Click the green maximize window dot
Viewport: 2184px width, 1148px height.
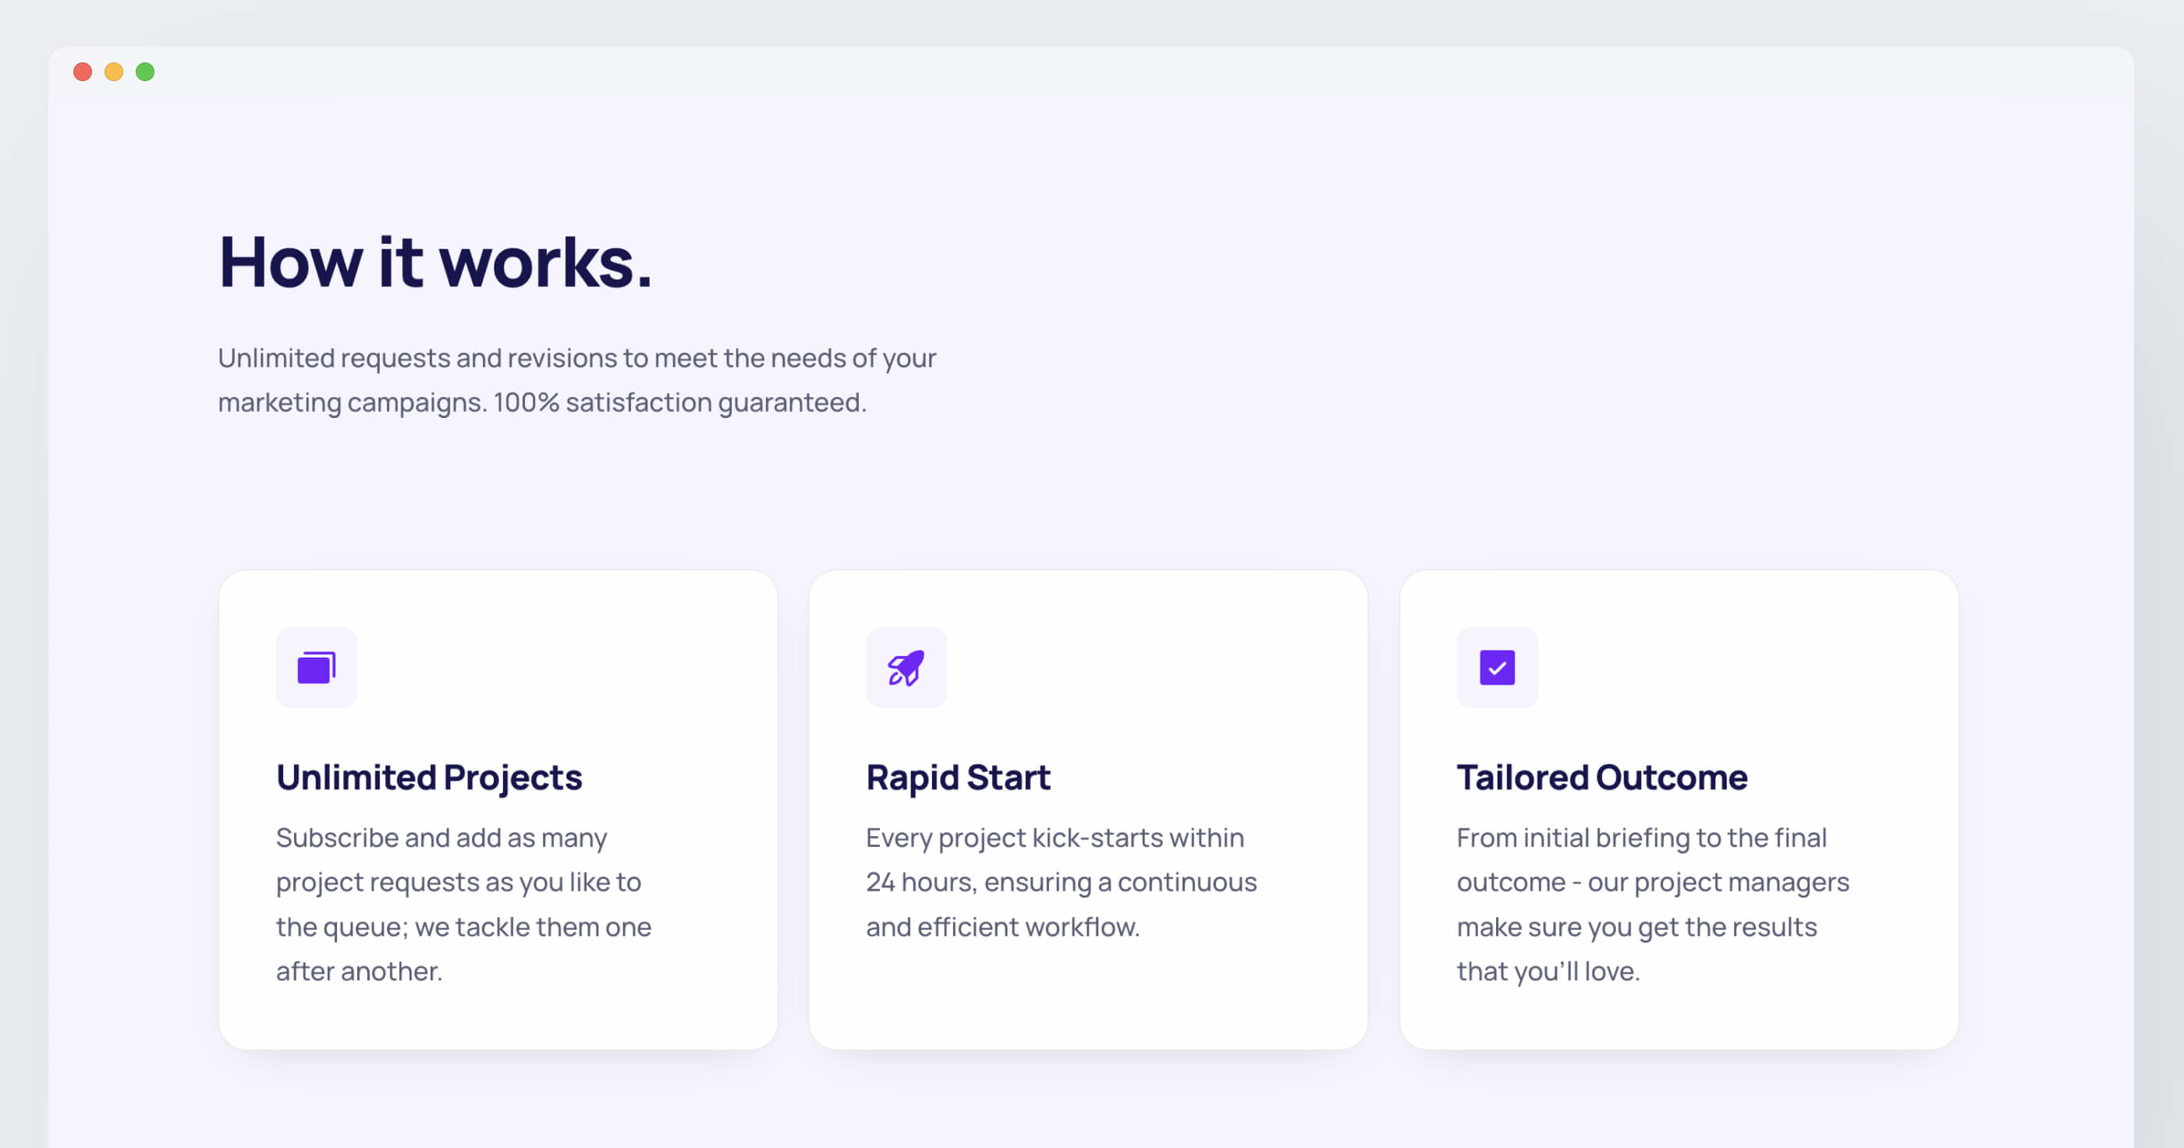tap(145, 72)
